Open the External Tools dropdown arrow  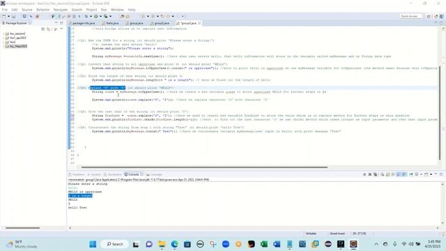click(110, 17)
